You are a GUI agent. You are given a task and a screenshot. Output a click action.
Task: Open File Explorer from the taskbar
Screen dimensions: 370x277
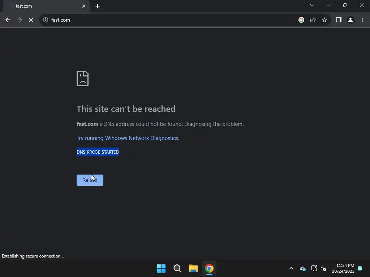193,268
